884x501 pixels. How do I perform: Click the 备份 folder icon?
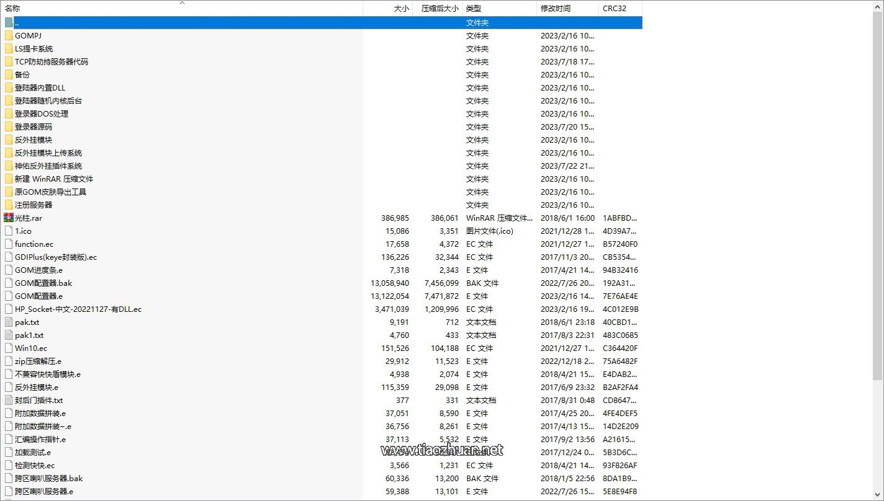[9, 74]
